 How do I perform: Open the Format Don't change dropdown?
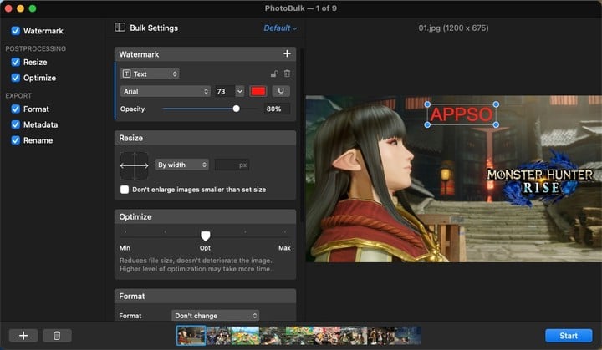tap(216, 316)
